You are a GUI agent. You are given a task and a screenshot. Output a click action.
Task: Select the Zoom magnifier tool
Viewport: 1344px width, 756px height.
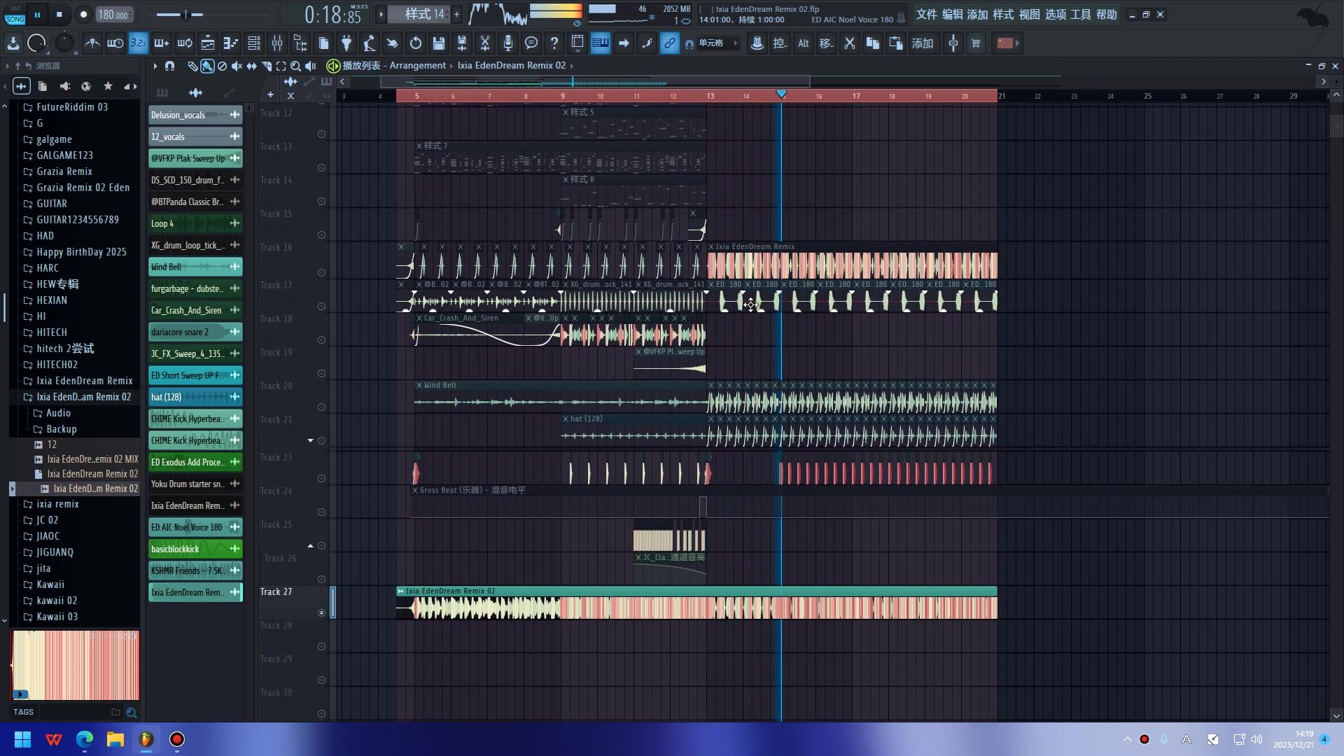pyautogui.click(x=295, y=66)
